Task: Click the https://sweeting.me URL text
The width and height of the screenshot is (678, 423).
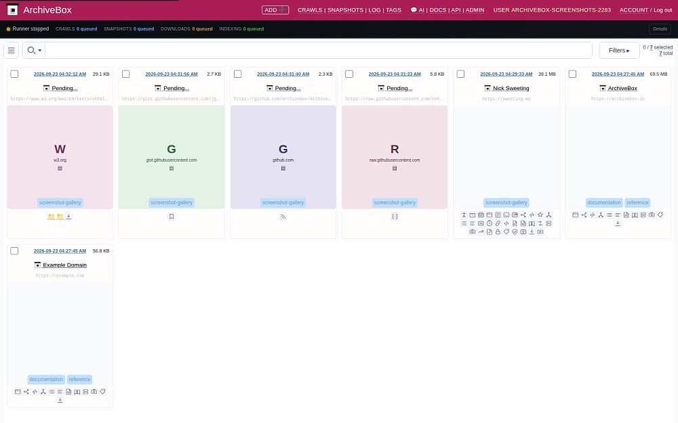Action: [506, 99]
